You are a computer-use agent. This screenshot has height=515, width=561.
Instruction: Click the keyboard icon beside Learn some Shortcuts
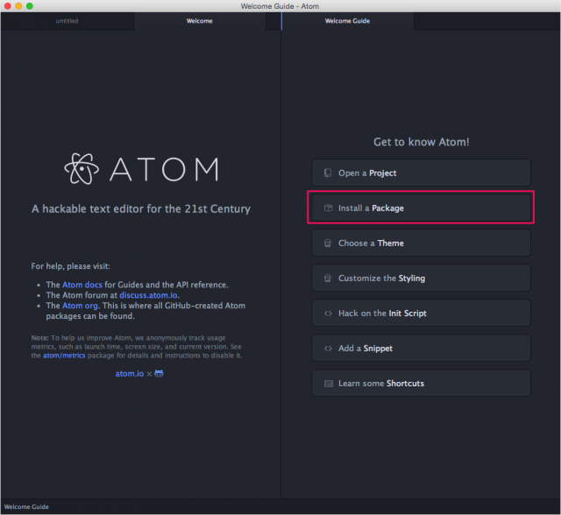coord(329,384)
